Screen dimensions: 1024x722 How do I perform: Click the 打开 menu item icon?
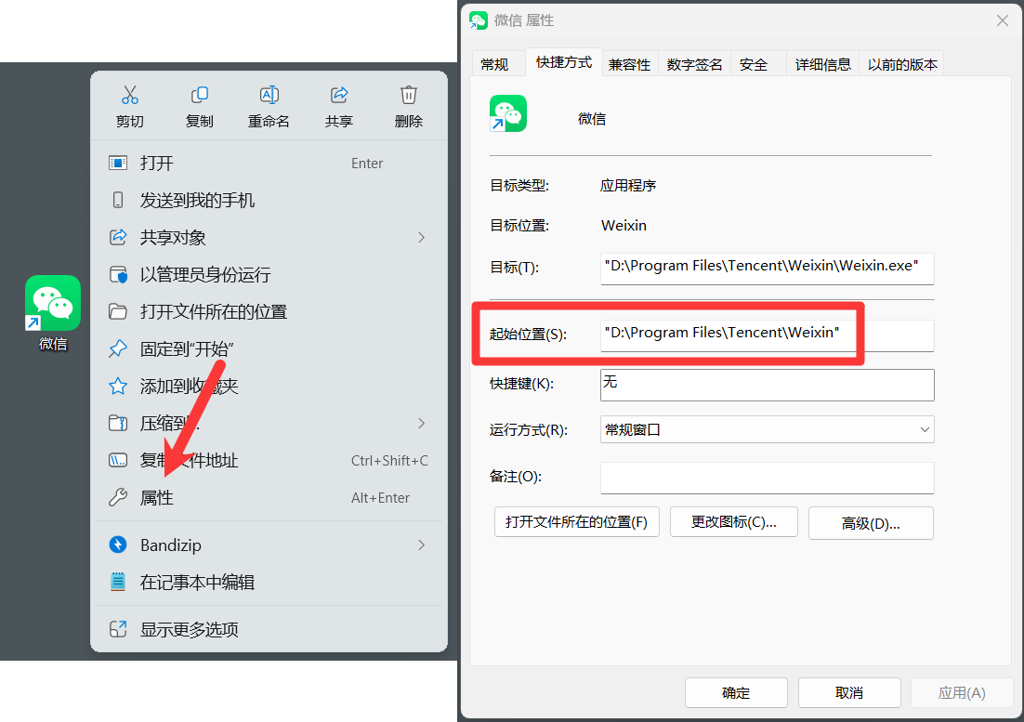(x=118, y=163)
